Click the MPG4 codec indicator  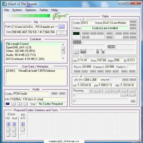[133, 25]
